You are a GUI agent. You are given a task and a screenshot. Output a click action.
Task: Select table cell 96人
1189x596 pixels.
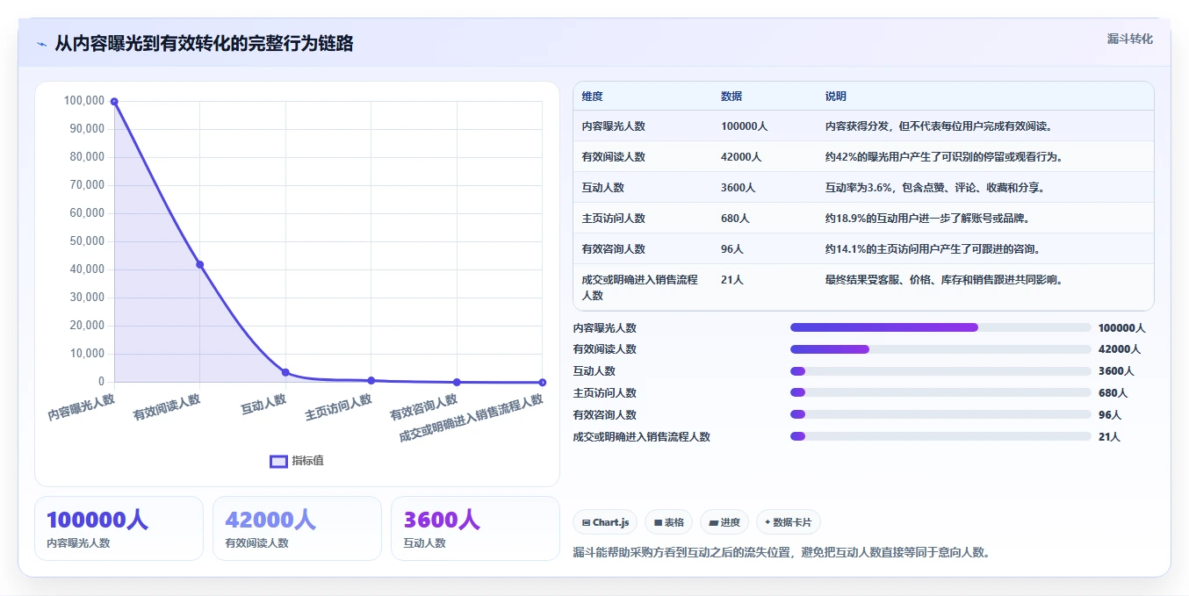pyautogui.click(x=732, y=249)
